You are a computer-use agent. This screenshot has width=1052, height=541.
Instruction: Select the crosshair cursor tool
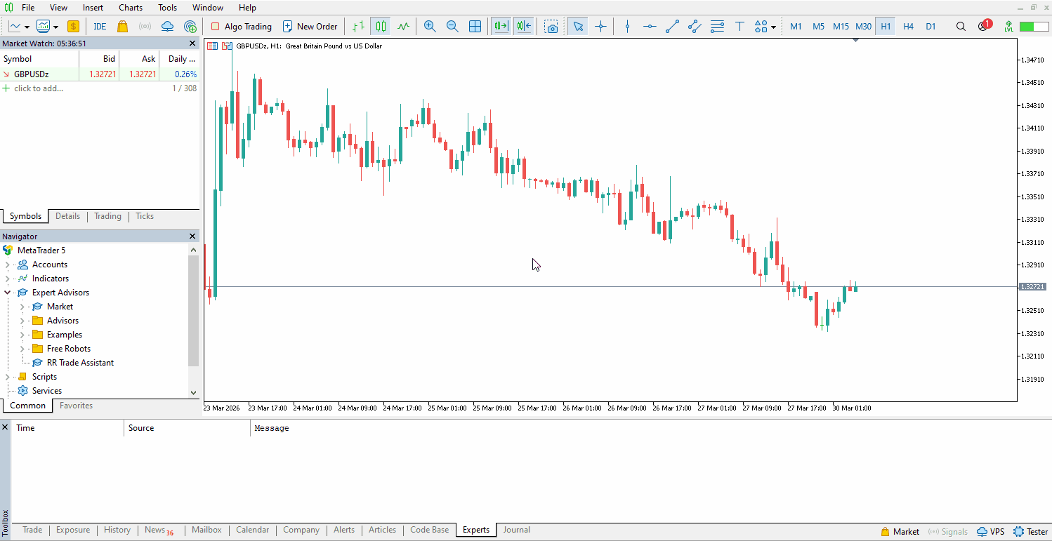600,27
